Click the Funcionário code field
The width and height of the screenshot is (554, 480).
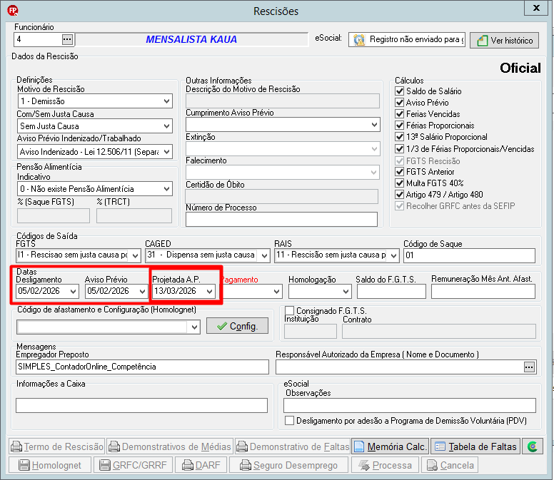coord(38,39)
